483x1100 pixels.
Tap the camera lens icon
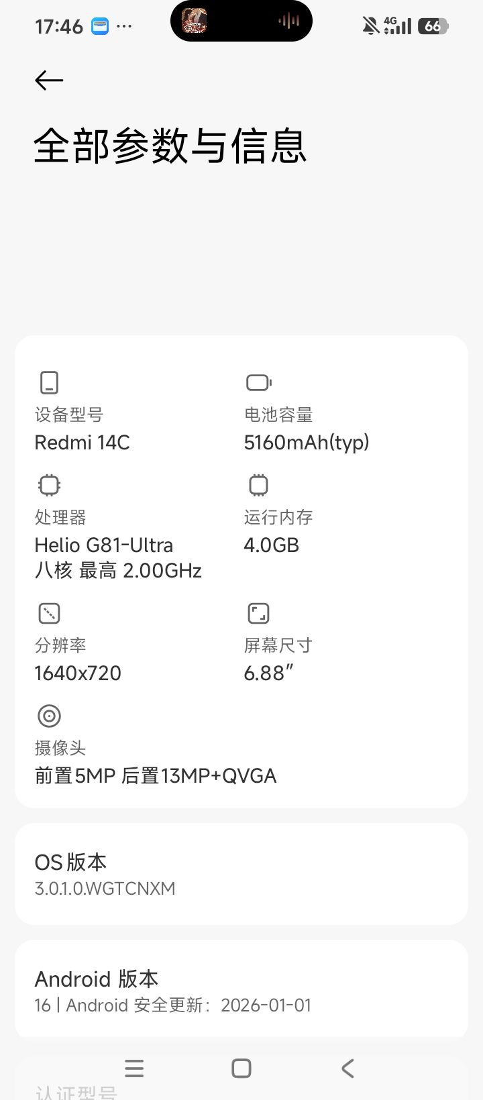coord(49,716)
